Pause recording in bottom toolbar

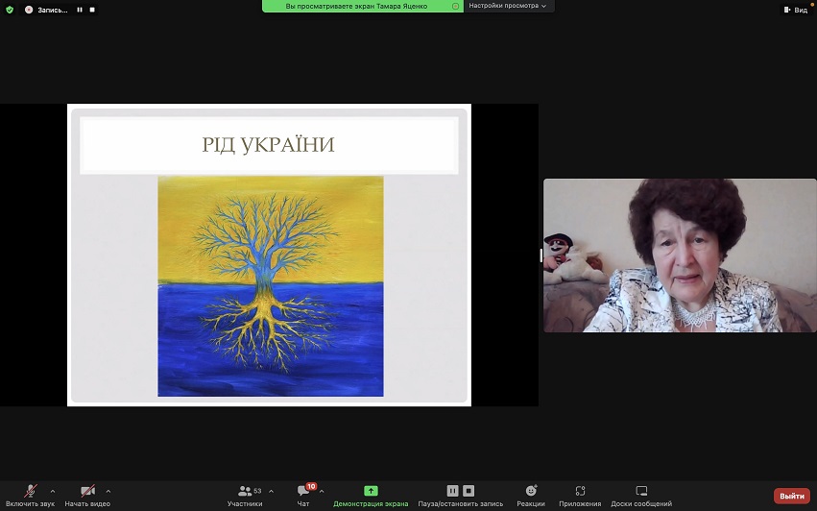[453, 491]
